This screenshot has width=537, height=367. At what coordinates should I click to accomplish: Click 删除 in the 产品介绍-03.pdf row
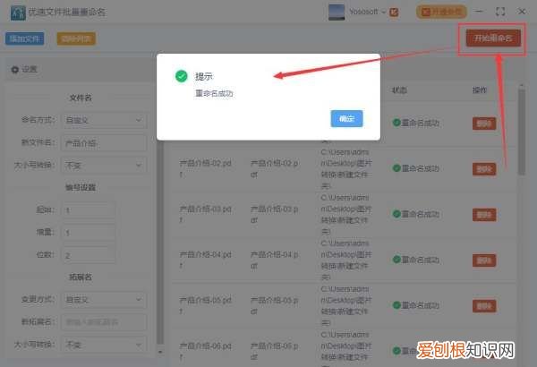[x=484, y=215]
